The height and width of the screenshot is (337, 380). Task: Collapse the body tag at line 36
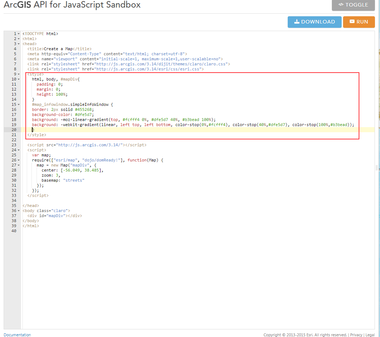(19, 211)
